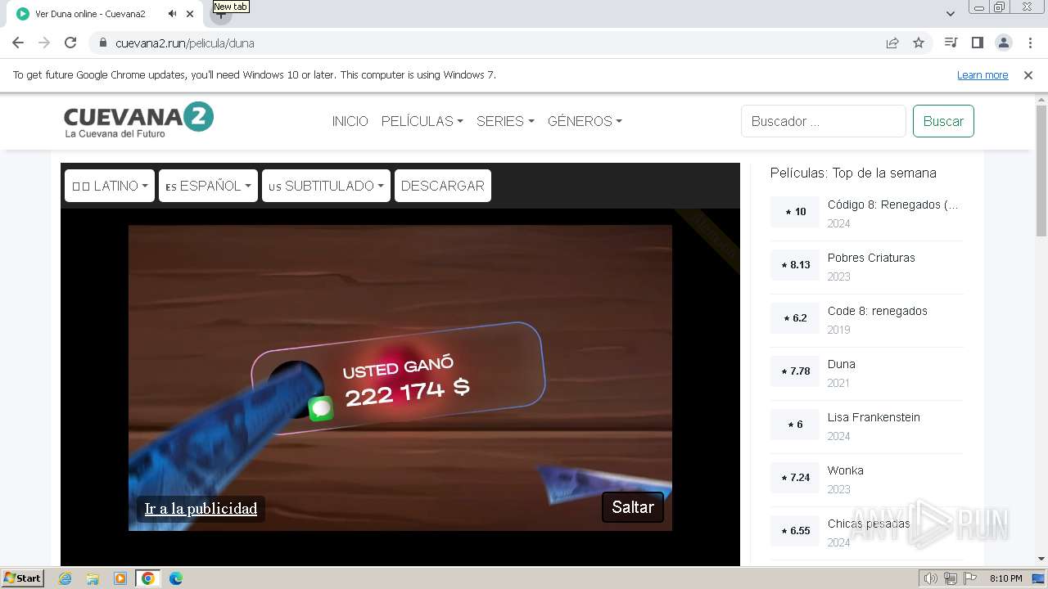Screen dimensions: 1048x589
Task: Focus the Buscador search field
Action: (824, 121)
